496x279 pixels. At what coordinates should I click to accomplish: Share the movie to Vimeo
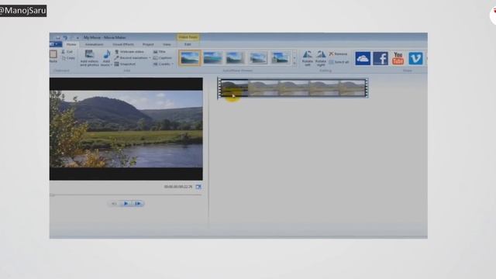pyautogui.click(x=415, y=58)
